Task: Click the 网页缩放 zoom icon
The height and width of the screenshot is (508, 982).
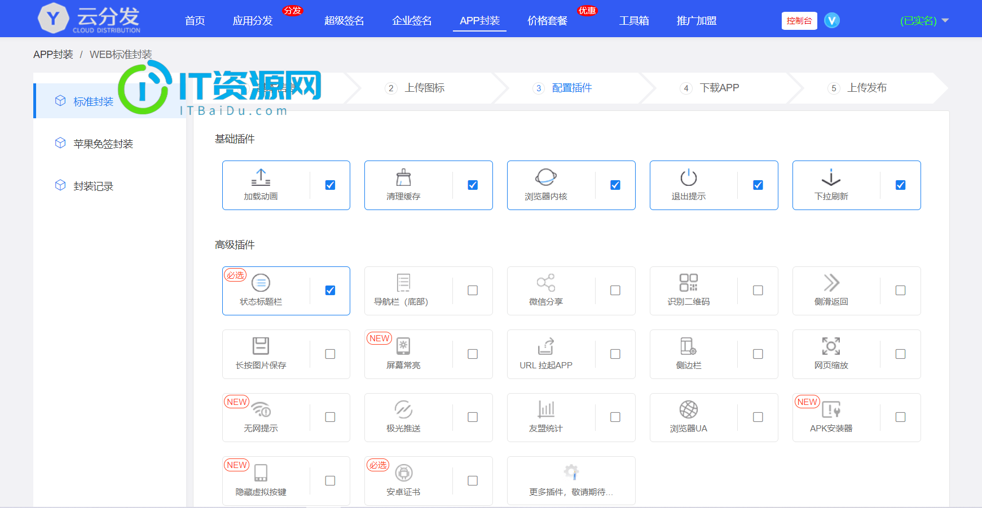Action: click(x=831, y=346)
